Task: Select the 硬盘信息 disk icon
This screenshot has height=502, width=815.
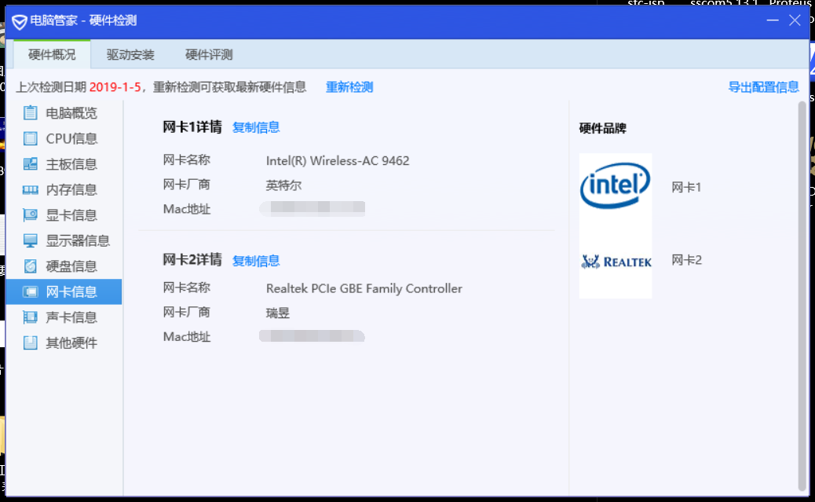Action: point(30,266)
